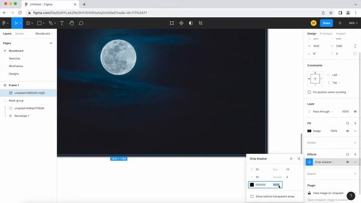Add a new fill with plus
361x203 pixels.
tap(355, 123)
